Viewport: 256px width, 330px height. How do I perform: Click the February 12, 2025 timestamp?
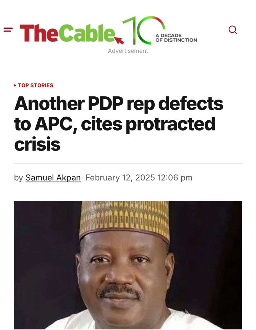(x=139, y=178)
